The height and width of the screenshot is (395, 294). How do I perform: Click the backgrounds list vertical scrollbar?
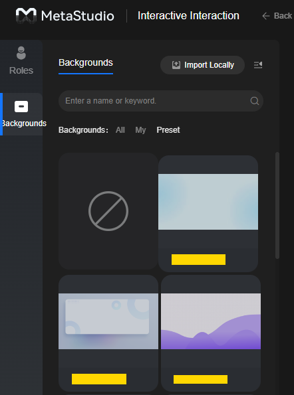coord(277,205)
